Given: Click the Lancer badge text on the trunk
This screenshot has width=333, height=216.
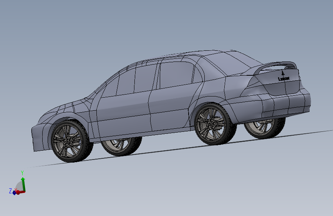Looking at the screenshot, I should coord(284,79).
